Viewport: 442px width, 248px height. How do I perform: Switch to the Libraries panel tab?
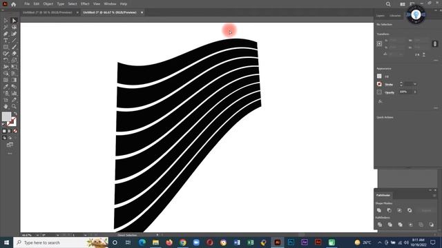click(395, 16)
